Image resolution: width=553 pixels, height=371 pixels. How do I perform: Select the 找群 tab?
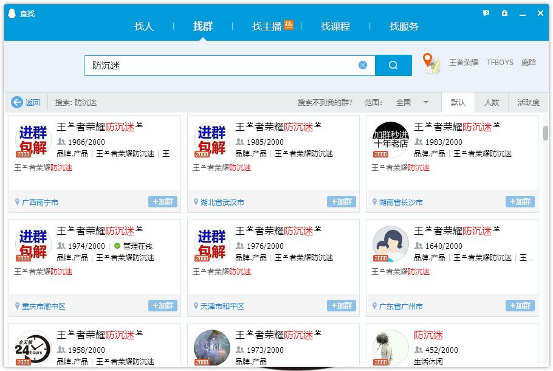point(203,26)
